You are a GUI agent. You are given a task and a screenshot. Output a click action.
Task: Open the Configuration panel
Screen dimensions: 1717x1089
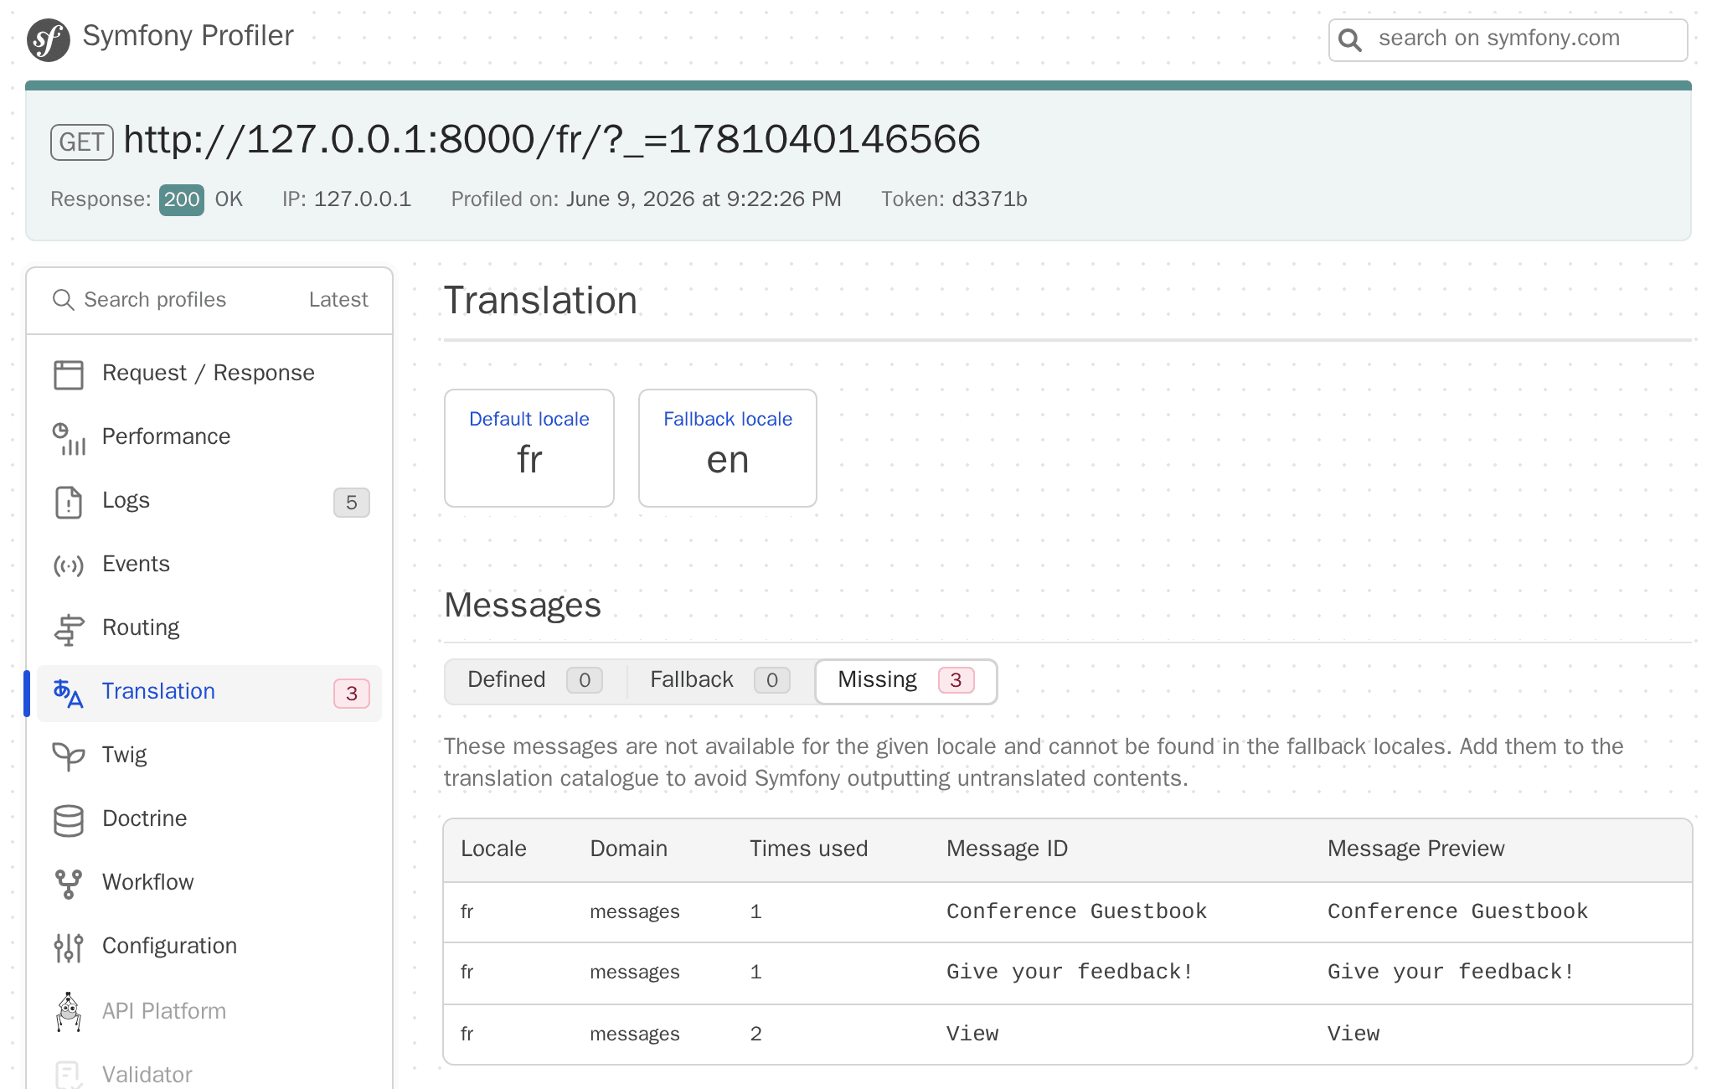(209, 947)
